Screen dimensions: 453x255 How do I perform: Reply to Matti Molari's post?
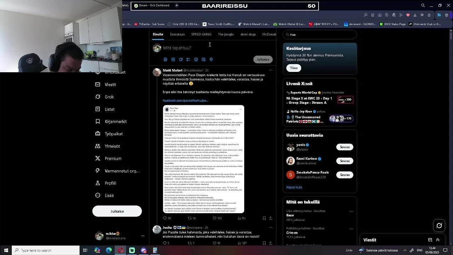click(167, 218)
